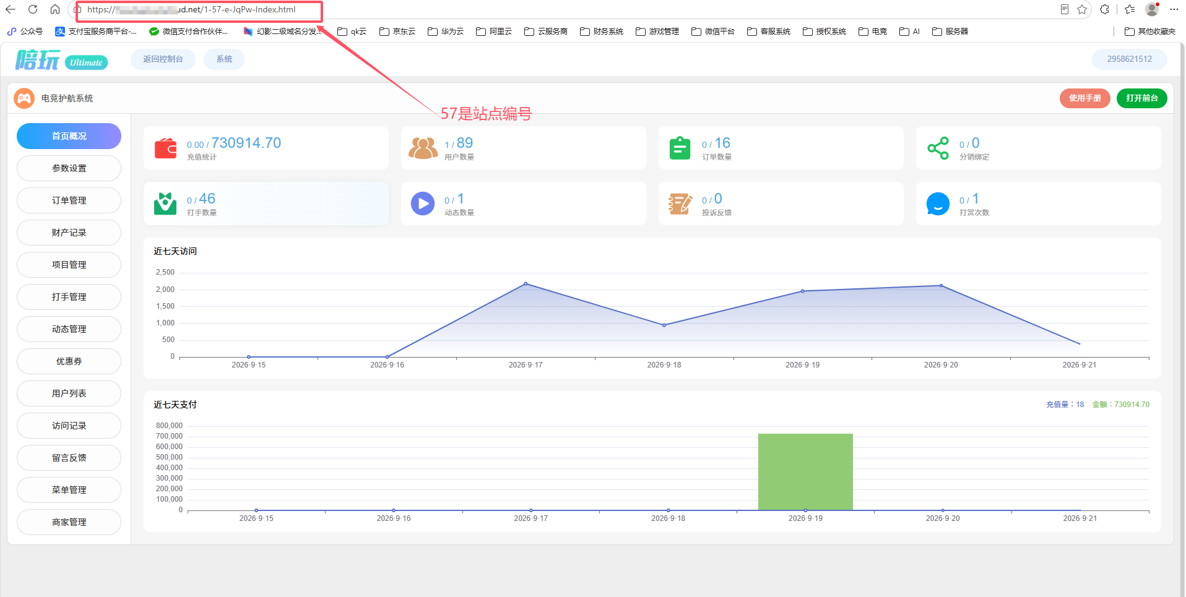Go to 打手管理 in sidebar
Viewport: 1186px width, 597px height.
click(x=69, y=297)
